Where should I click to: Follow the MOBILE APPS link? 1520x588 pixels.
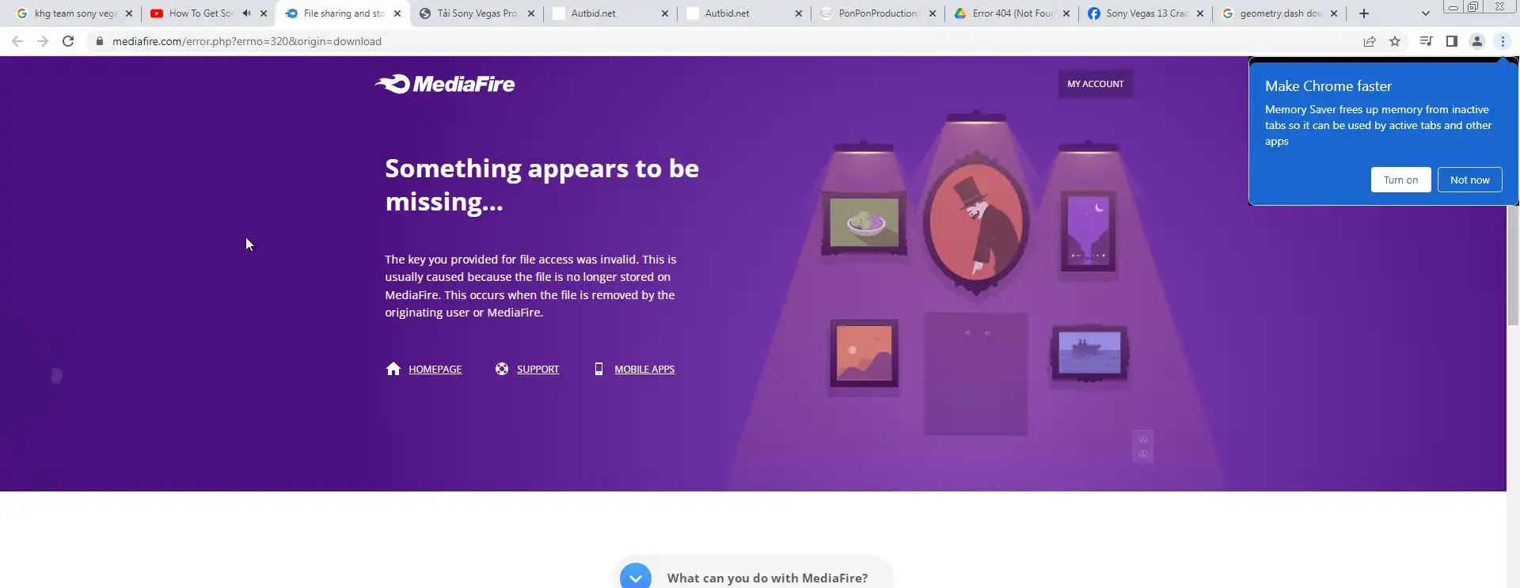pos(644,370)
